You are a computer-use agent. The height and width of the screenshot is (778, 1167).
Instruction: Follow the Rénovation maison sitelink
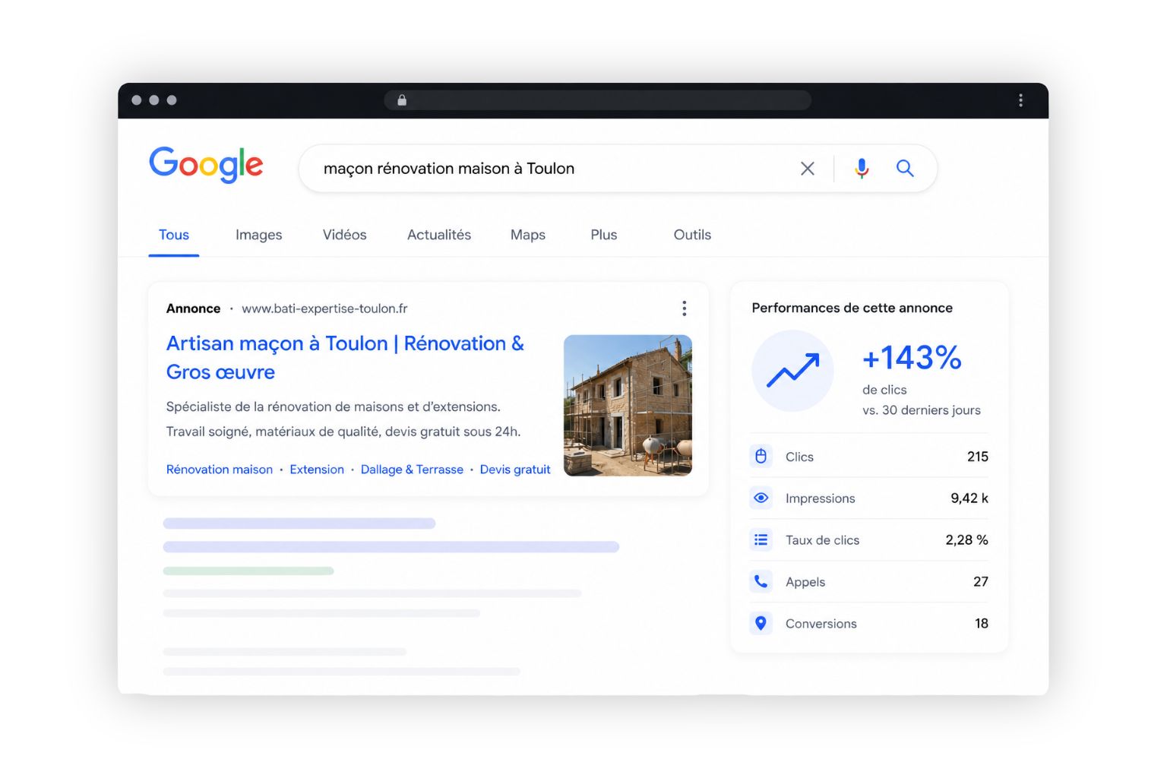(220, 470)
